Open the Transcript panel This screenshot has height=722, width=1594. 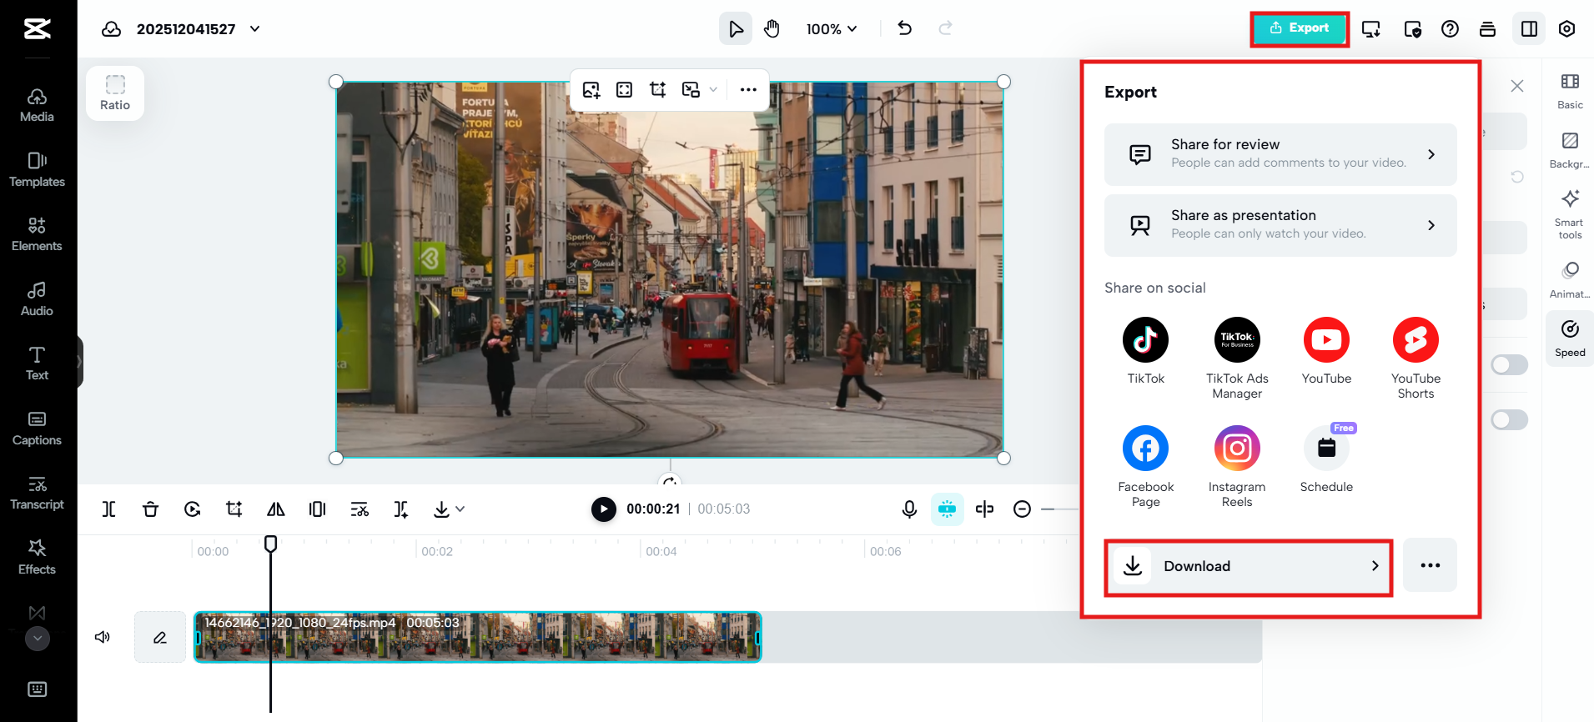pos(37,493)
